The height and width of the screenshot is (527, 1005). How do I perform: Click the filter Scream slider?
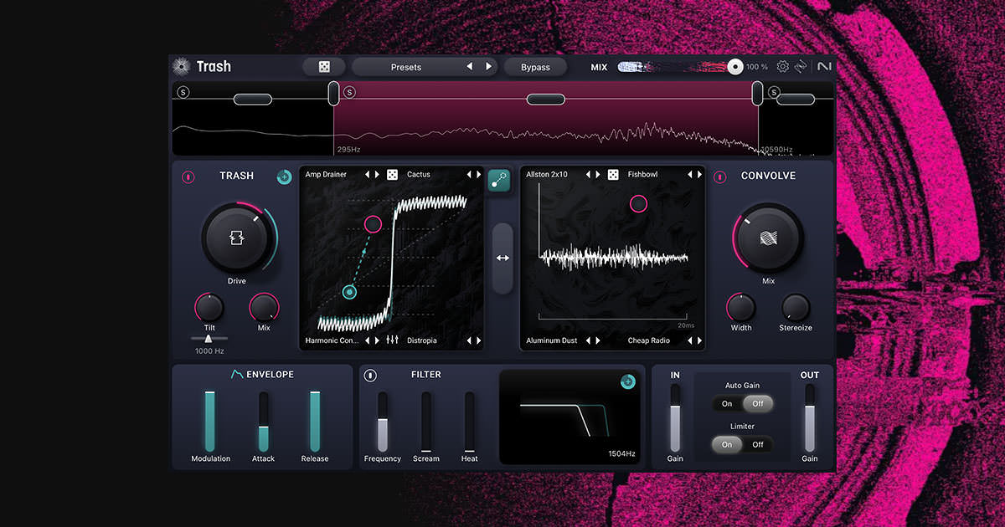(426, 421)
